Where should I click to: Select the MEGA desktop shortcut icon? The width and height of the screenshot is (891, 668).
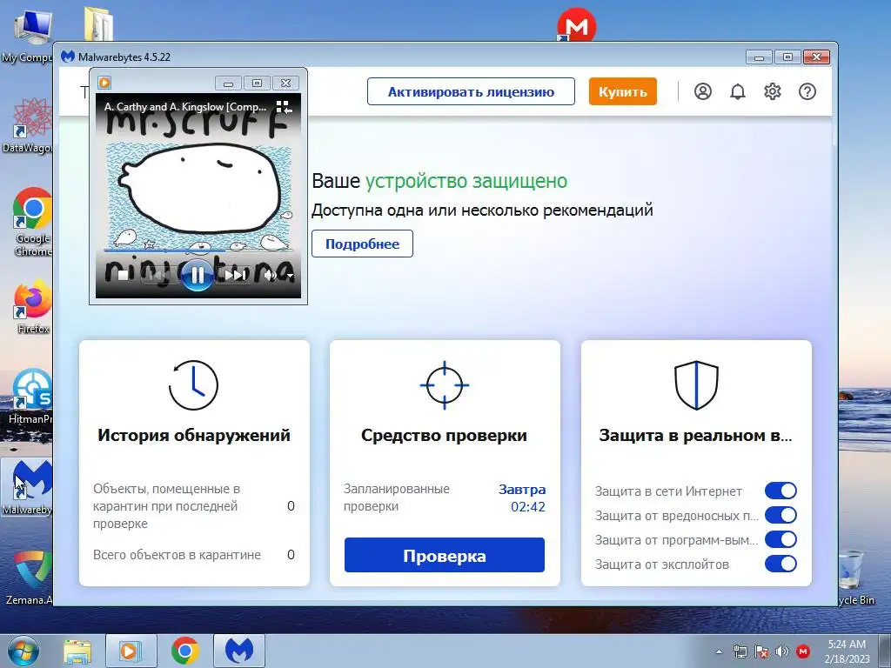pos(576,25)
